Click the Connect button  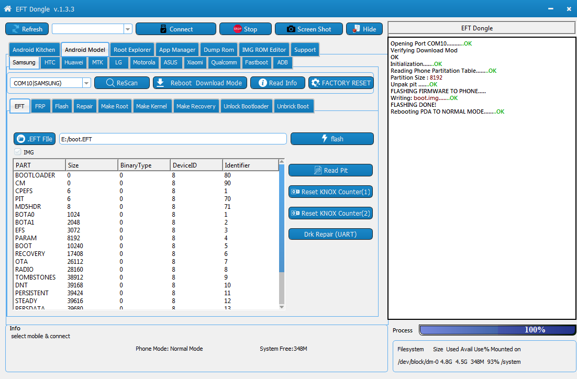click(x=176, y=29)
